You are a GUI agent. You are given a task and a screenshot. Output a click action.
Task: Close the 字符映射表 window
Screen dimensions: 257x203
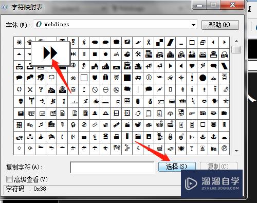(x=232, y=5)
